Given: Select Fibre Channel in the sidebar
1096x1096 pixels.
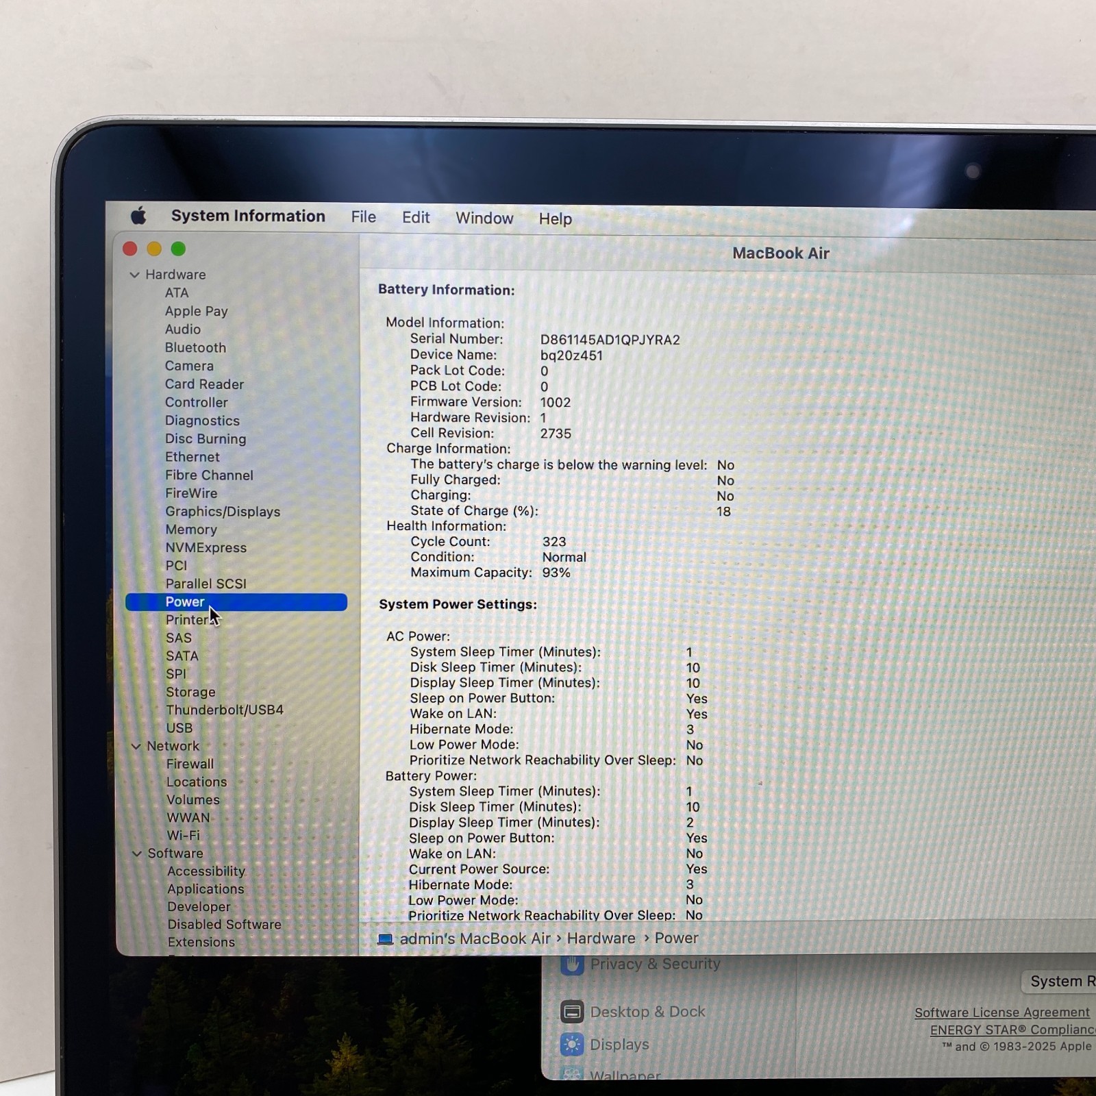Looking at the screenshot, I should (209, 475).
